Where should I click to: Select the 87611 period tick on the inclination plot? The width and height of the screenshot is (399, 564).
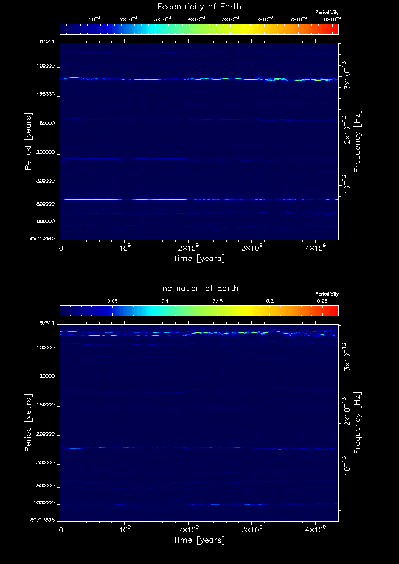pyautogui.click(x=47, y=323)
